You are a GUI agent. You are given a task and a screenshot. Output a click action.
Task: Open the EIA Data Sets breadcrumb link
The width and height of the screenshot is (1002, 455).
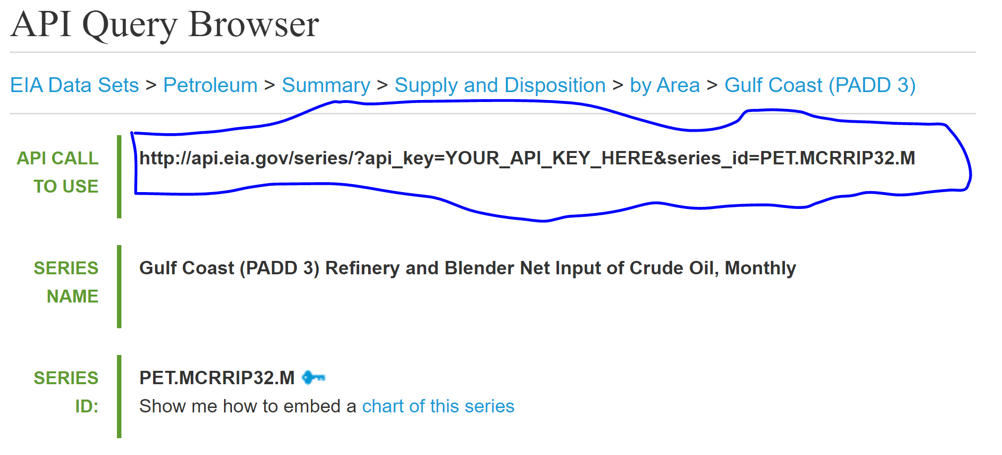[74, 85]
